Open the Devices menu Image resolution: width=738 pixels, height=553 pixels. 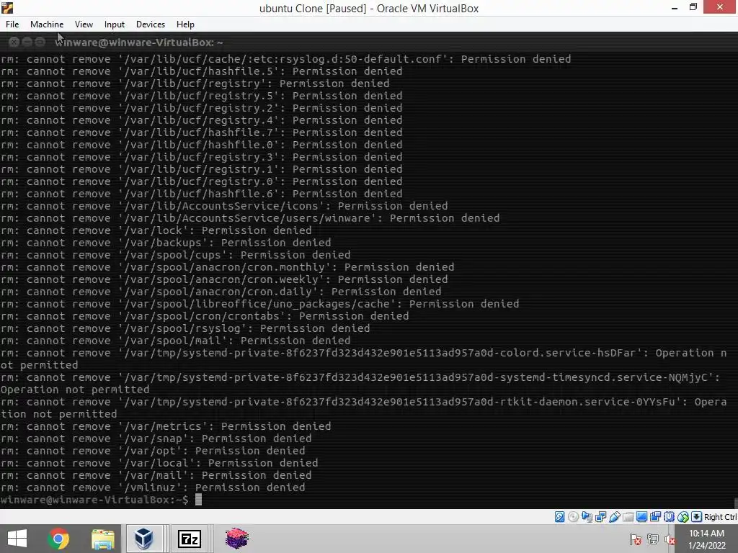point(151,24)
